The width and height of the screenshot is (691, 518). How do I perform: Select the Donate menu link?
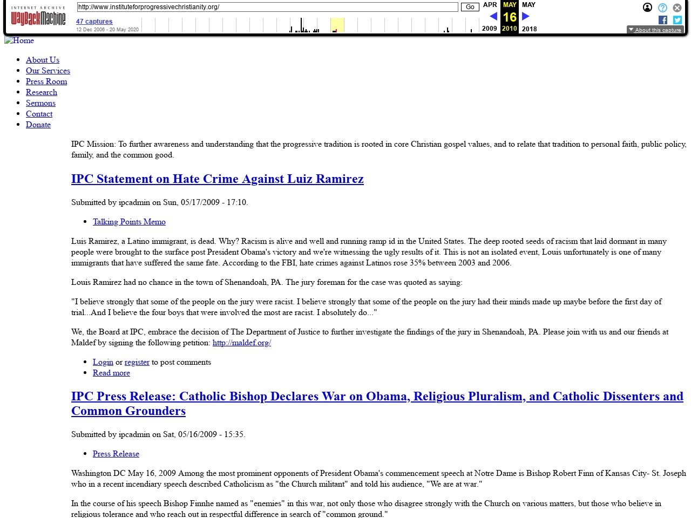(38, 125)
